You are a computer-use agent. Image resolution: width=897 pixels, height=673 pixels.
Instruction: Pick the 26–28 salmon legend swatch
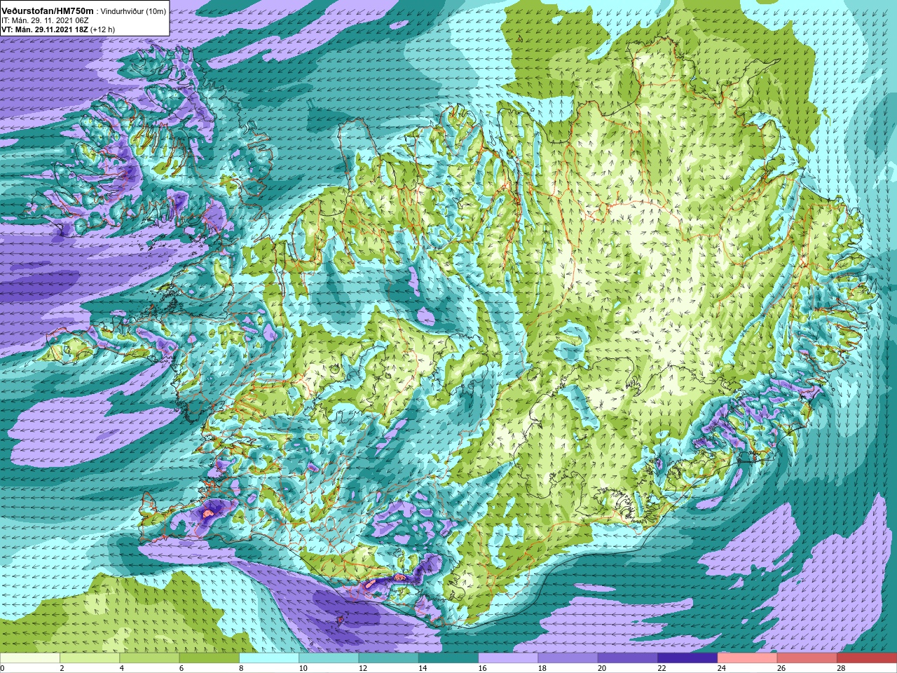tap(807, 658)
